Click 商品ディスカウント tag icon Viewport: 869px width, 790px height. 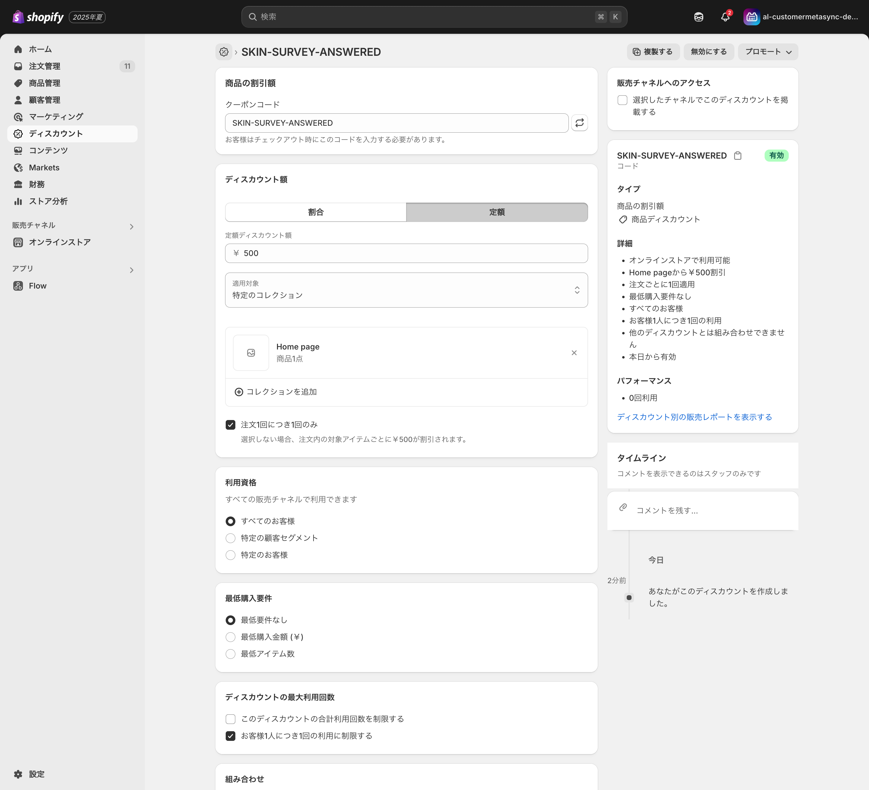(x=623, y=219)
